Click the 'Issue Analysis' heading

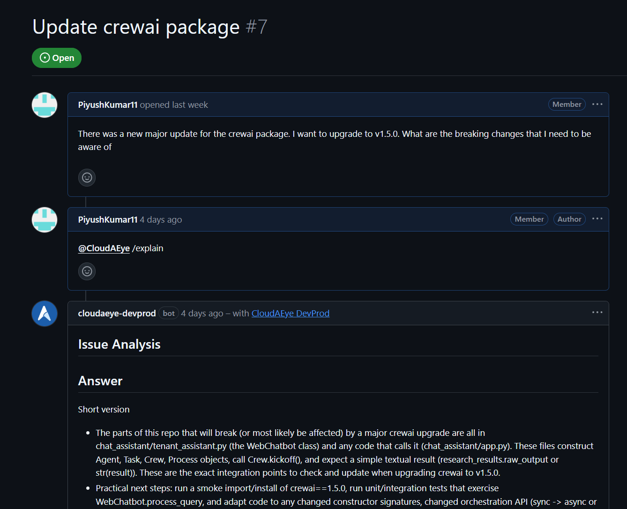tap(119, 344)
